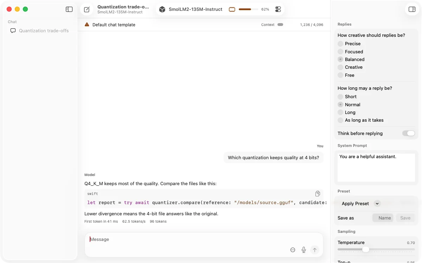Click the chat title in the toolbar

click(123, 7)
